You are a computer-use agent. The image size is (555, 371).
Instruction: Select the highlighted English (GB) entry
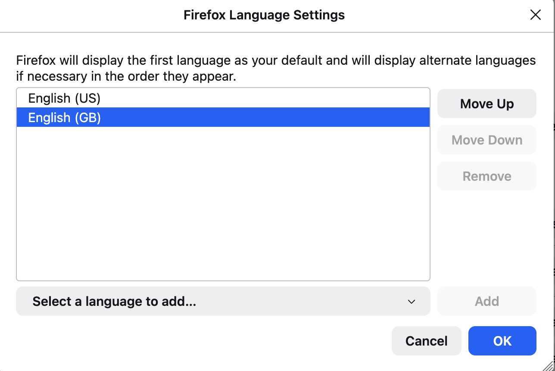pyautogui.click(x=64, y=118)
